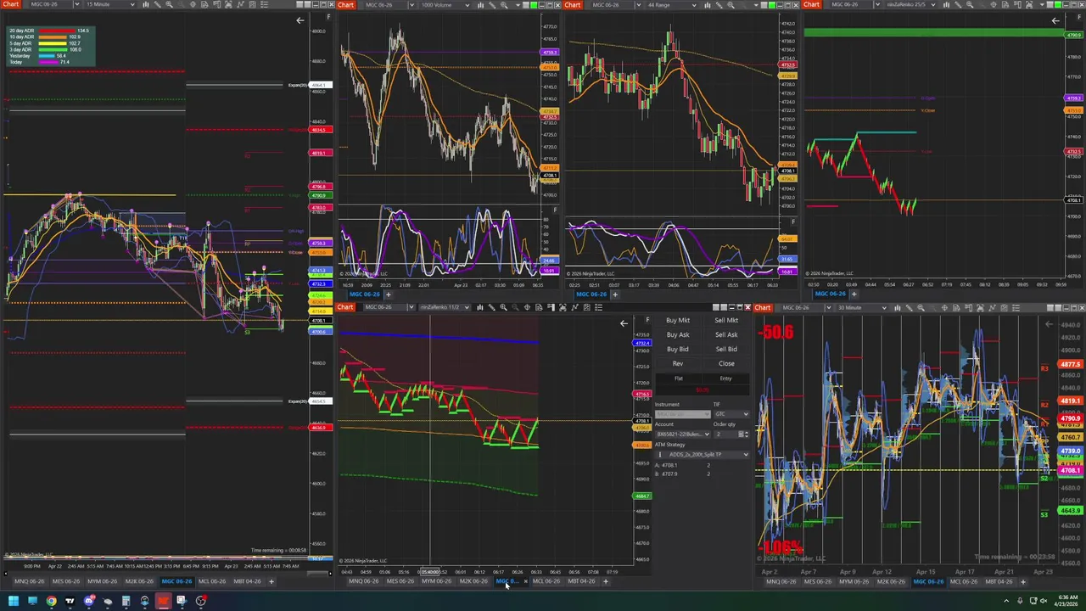This screenshot has height=611, width=1086.
Task: Click Sell Mkt button
Action: 726,321
